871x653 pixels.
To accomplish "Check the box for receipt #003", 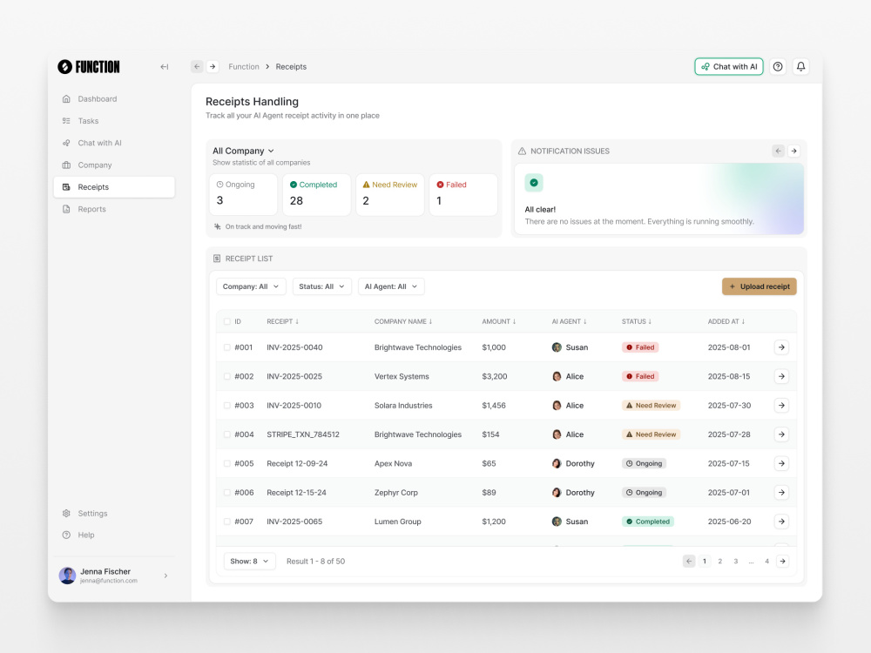I will tap(226, 406).
